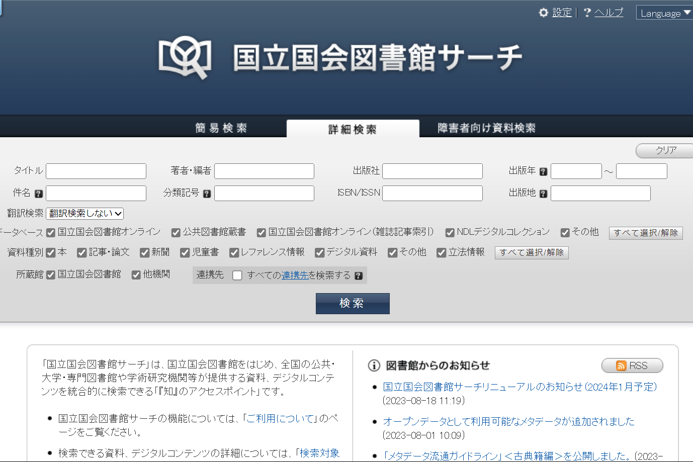Open the 連携先 link
This screenshot has height=462, width=693.
[x=295, y=275]
